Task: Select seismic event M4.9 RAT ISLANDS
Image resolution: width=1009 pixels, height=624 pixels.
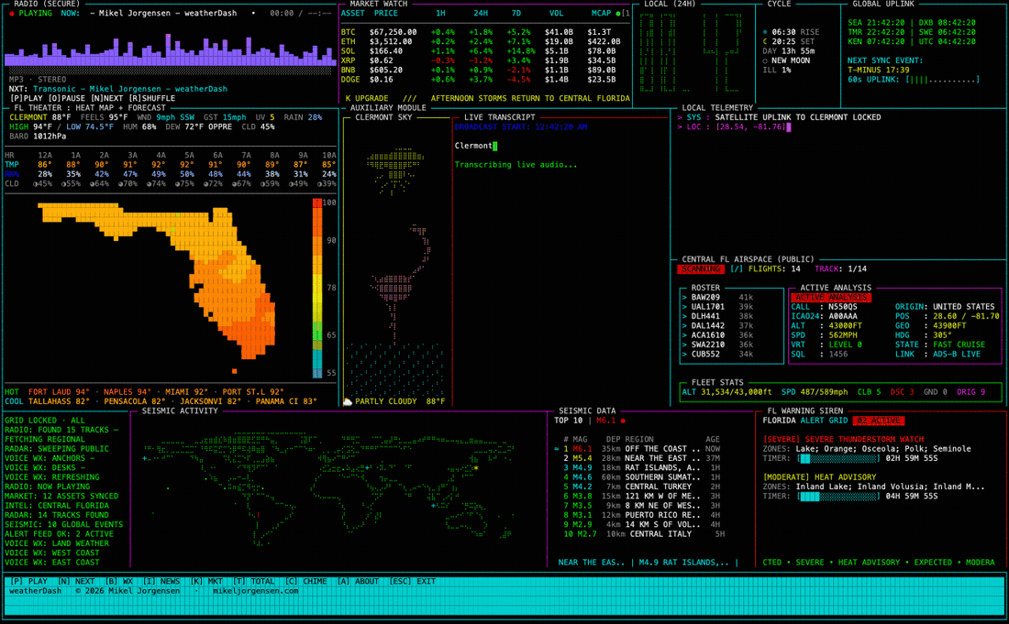Action: click(641, 468)
